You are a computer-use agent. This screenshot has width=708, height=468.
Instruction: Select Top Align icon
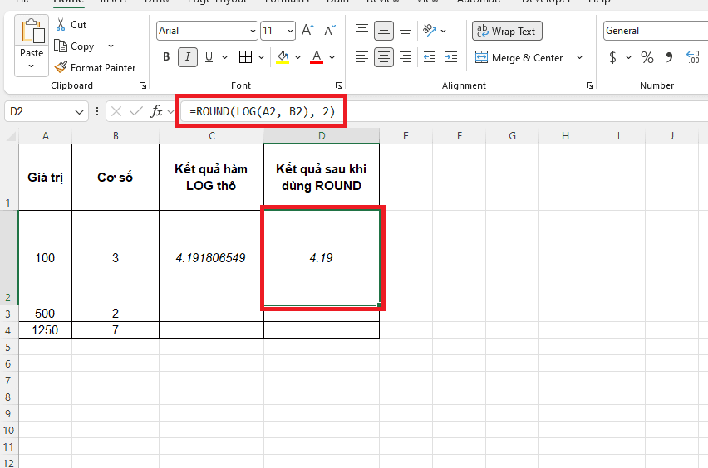pyautogui.click(x=362, y=30)
